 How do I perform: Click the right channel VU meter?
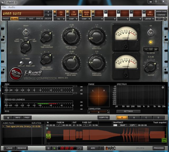click(x=126, y=66)
